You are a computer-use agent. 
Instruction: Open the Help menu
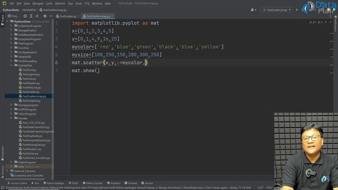coord(108,4)
